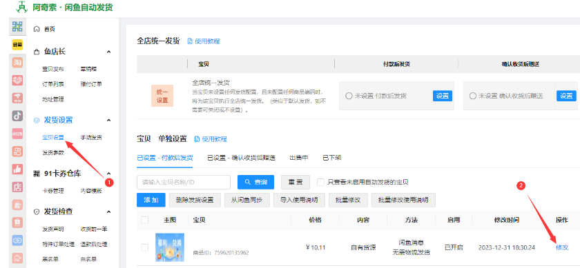Open 赔付订单 in the sidebar menu
Image resolution: width=580 pixels, height=268 pixels.
[91, 84]
